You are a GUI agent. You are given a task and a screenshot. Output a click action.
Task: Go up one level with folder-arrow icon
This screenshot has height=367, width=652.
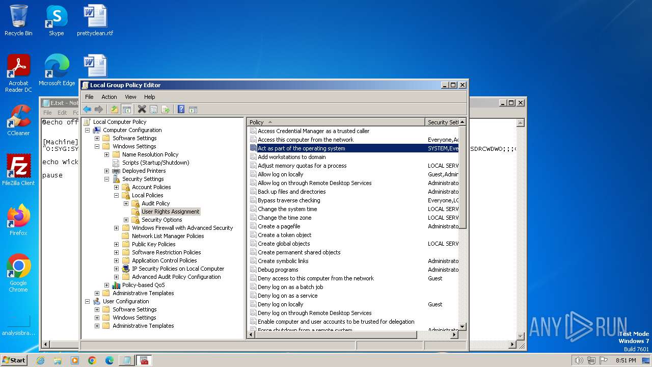tap(115, 109)
